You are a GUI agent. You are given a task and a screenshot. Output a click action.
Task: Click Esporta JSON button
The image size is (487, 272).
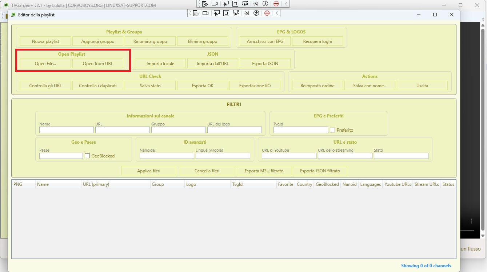(265, 63)
